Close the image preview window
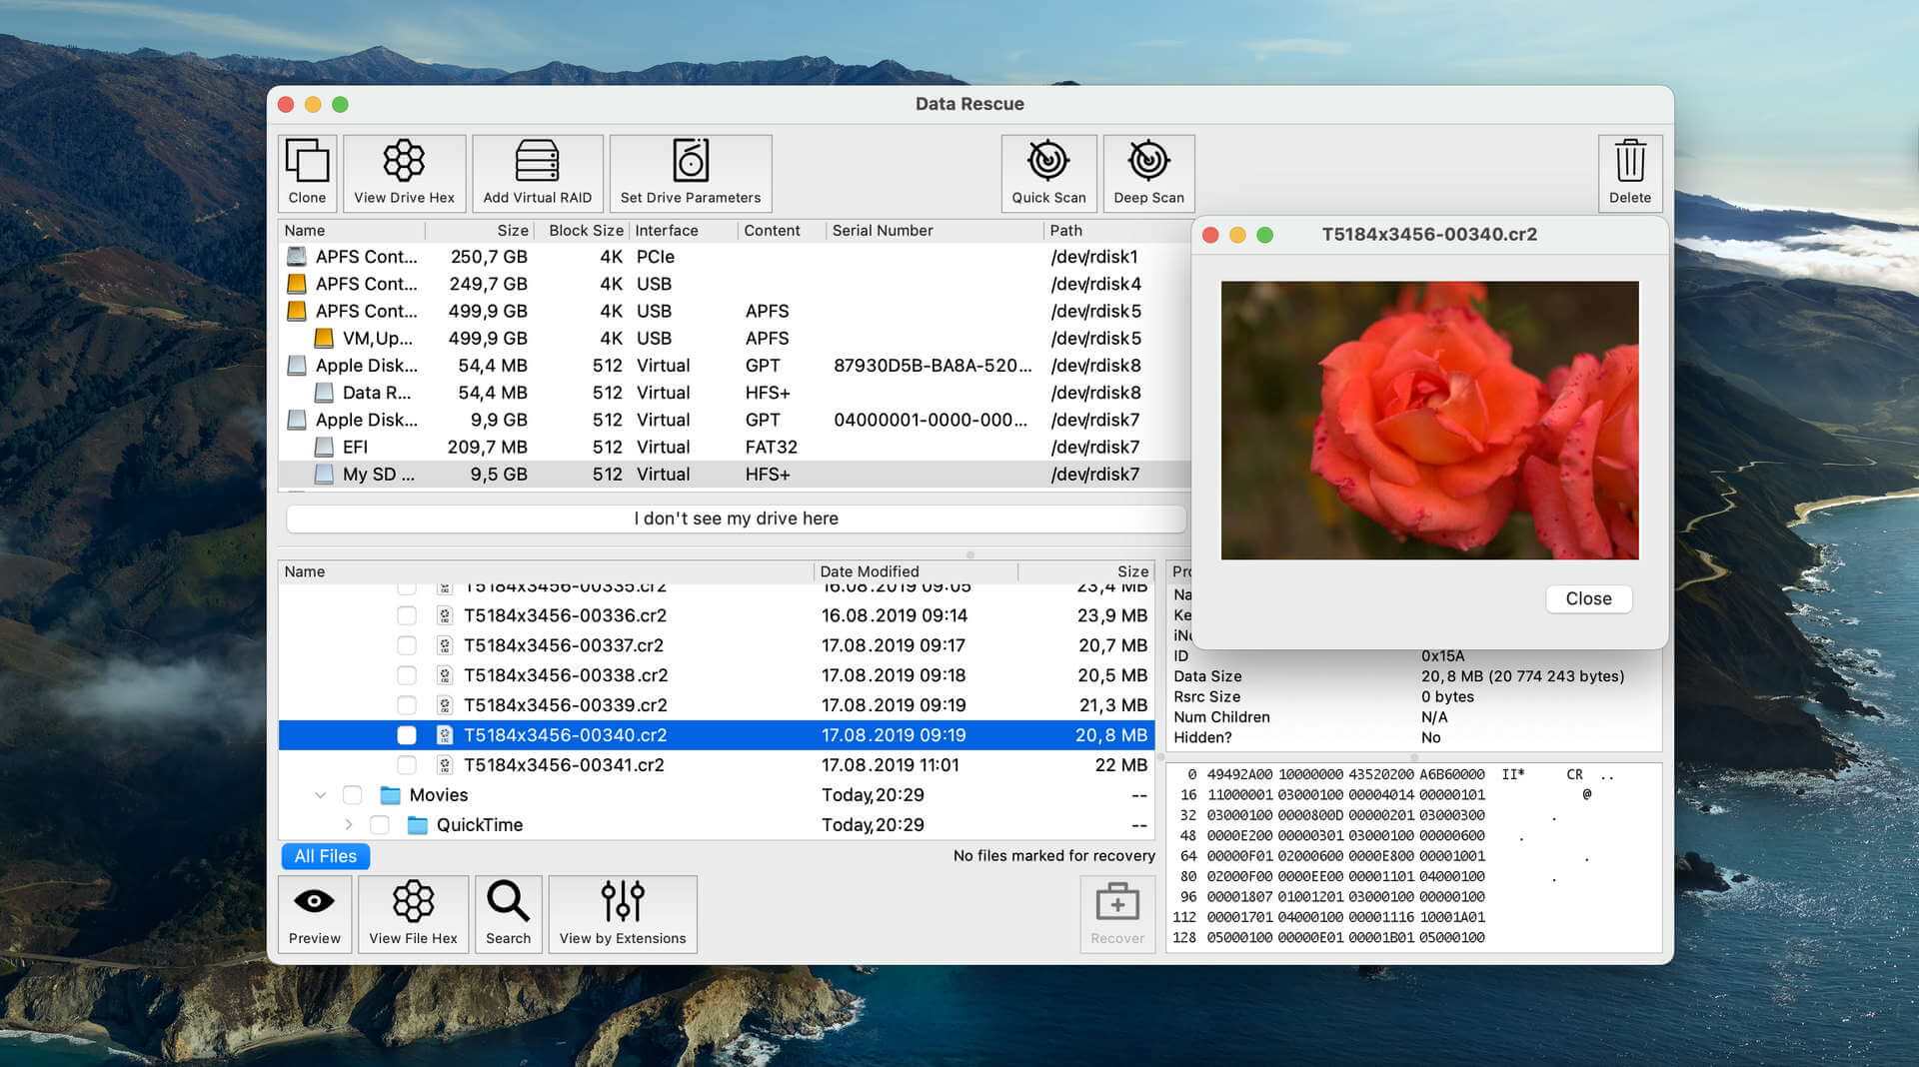The height and width of the screenshot is (1067, 1919). [1588, 598]
